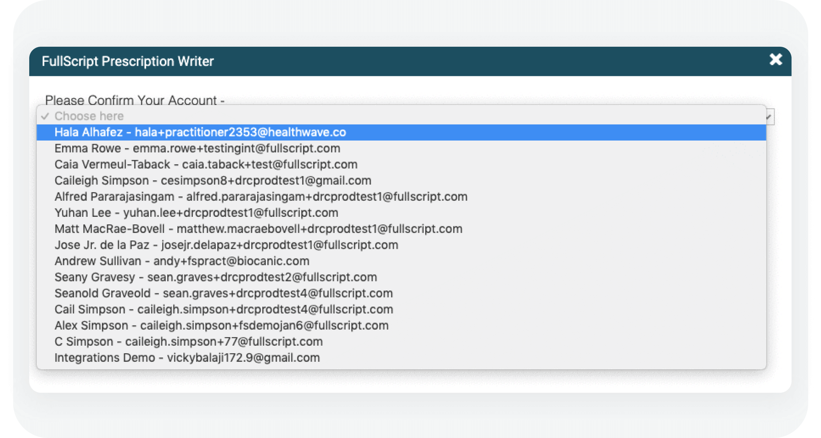Pick Caia Vermeul-Taback account
This screenshot has width=821, height=438.
[401, 164]
